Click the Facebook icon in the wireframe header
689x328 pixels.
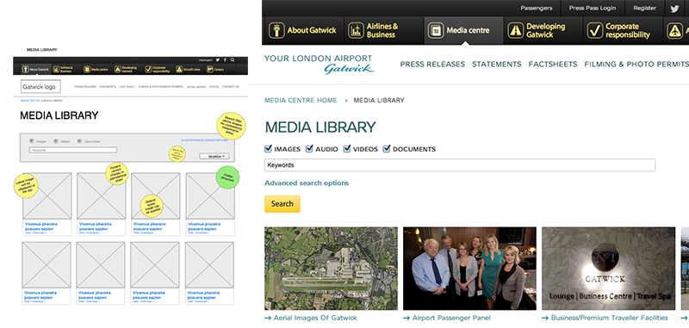pyautogui.click(x=225, y=59)
